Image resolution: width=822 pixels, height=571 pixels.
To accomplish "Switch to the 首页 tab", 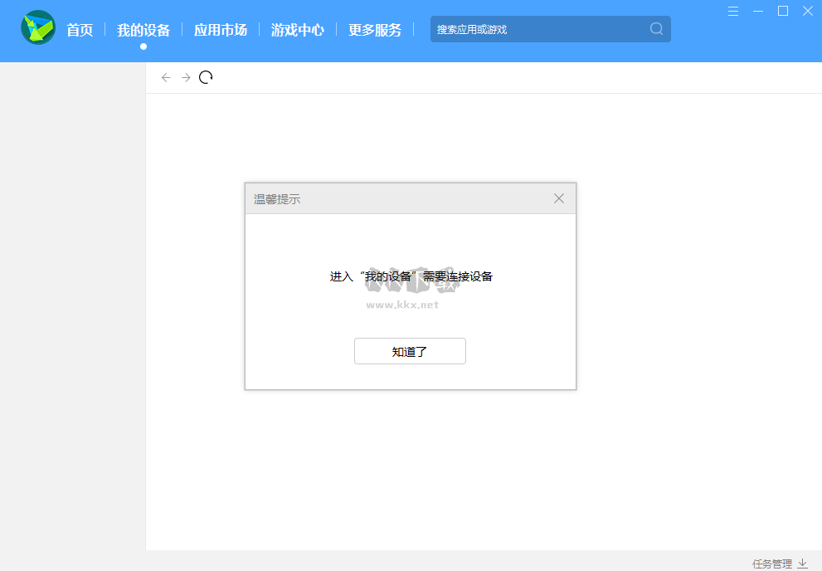I will (x=80, y=28).
